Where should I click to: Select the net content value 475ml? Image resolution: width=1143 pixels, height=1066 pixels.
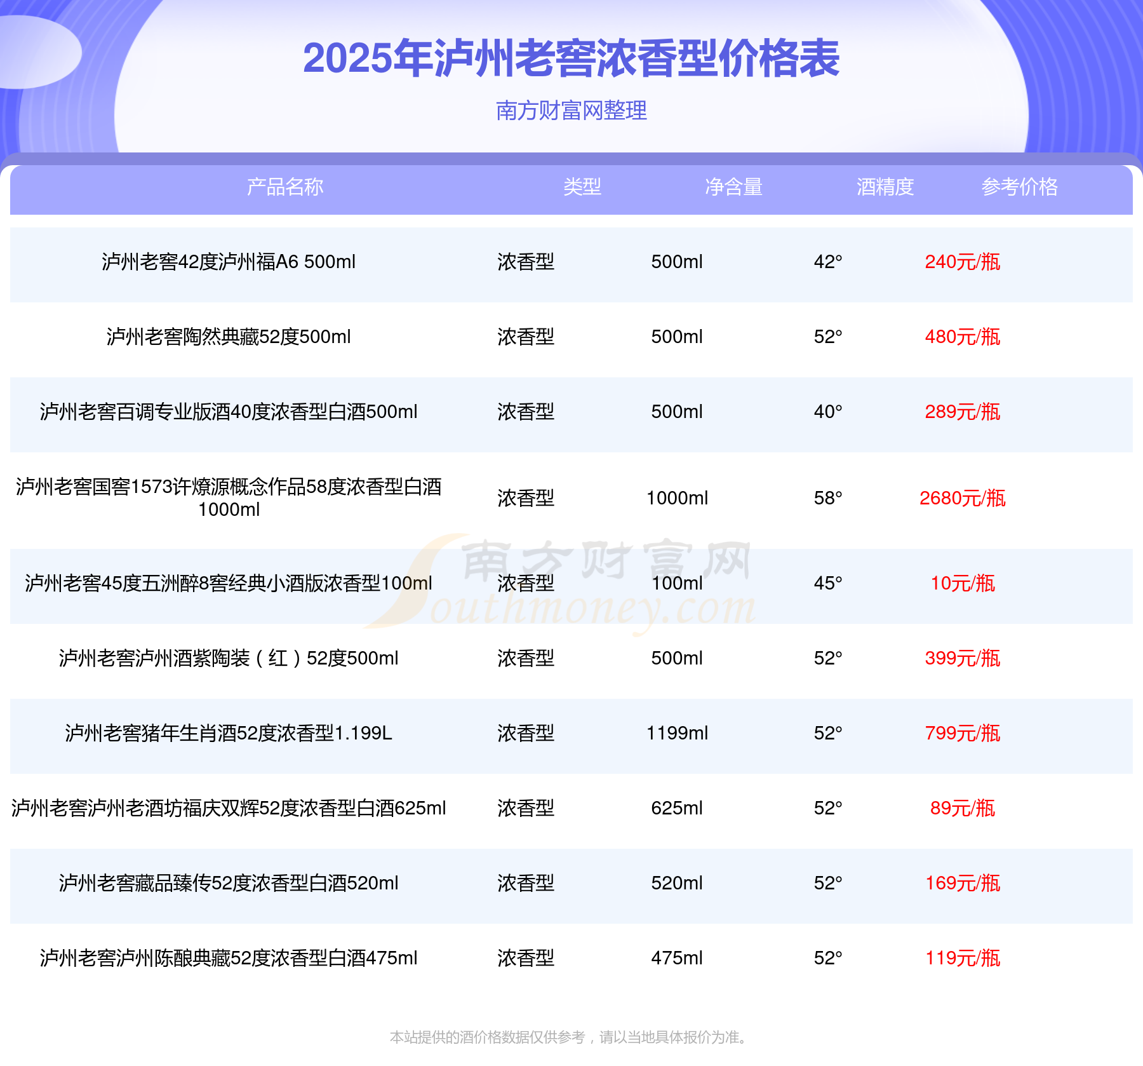tap(677, 958)
